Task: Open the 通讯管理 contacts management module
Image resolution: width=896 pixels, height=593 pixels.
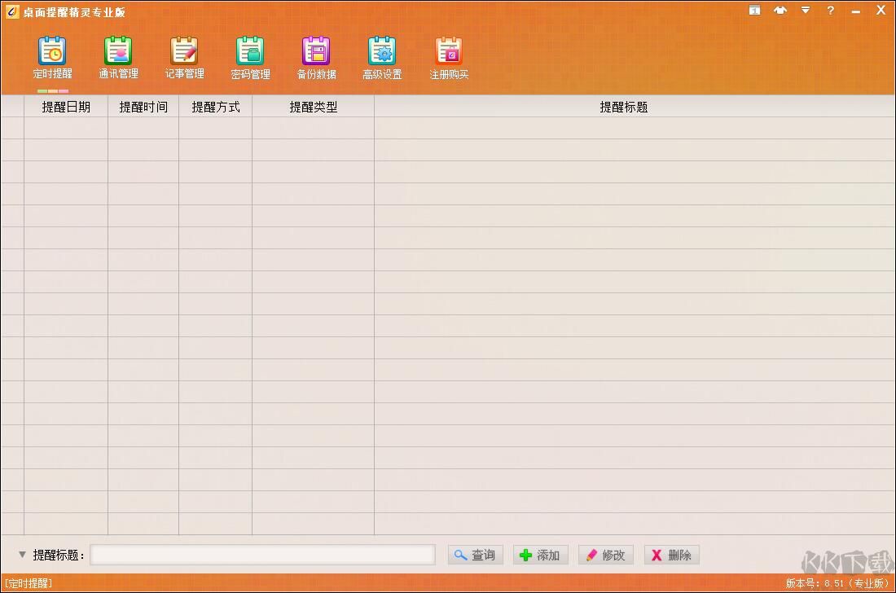Action: tap(118, 57)
